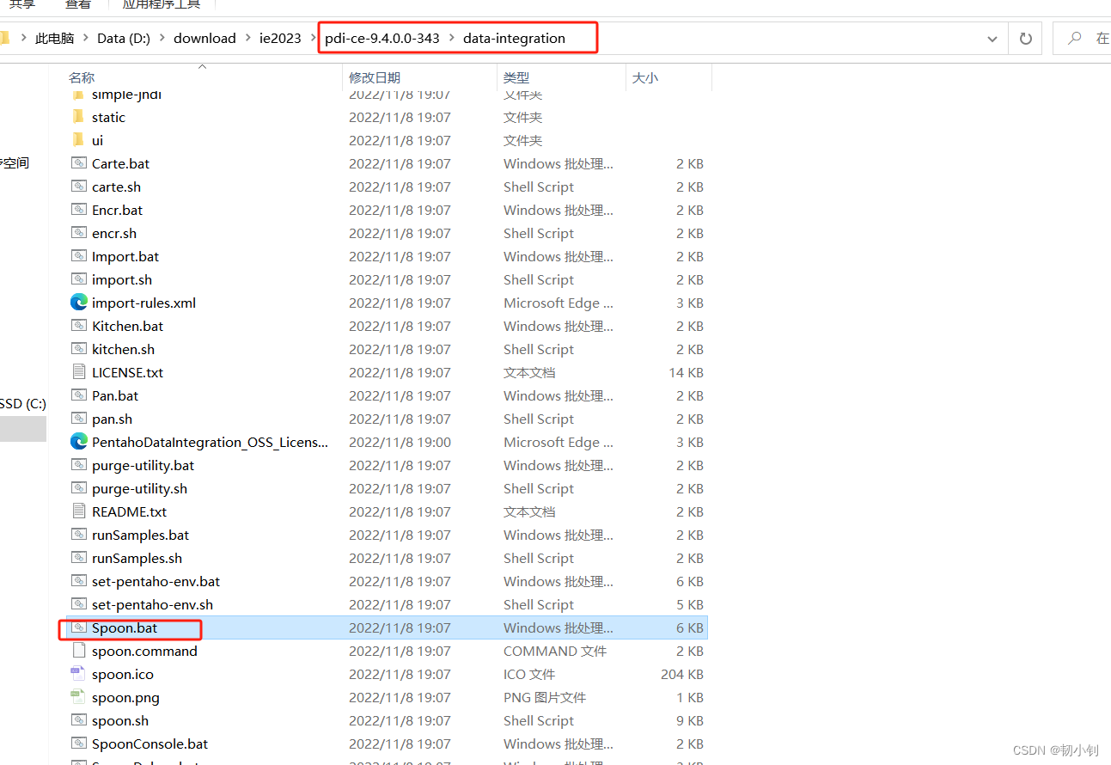
Task: Click the purge-utility.sh file icon
Action: click(x=78, y=488)
